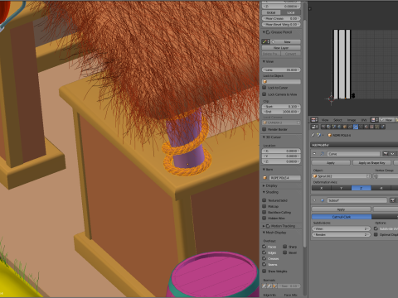398x298 pixels.
Task: Open the Object properties tab icon
Action: 345,127
